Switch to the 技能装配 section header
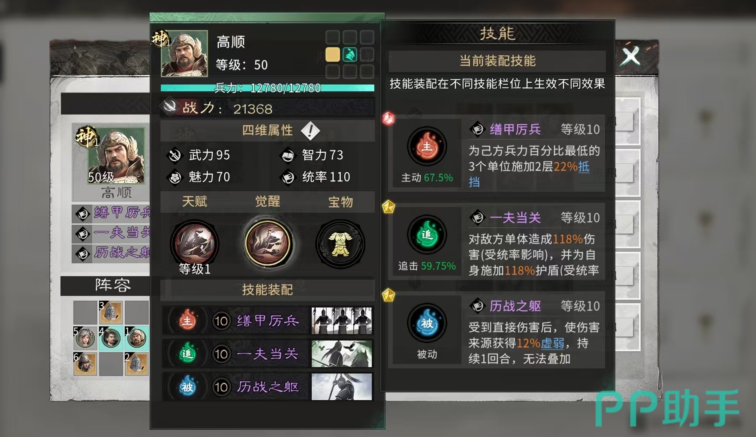The height and width of the screenshot is (437, 756). (268, 290)
